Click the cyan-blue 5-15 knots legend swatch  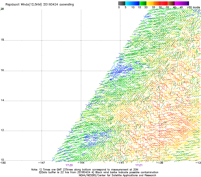(x=132, y=3)
